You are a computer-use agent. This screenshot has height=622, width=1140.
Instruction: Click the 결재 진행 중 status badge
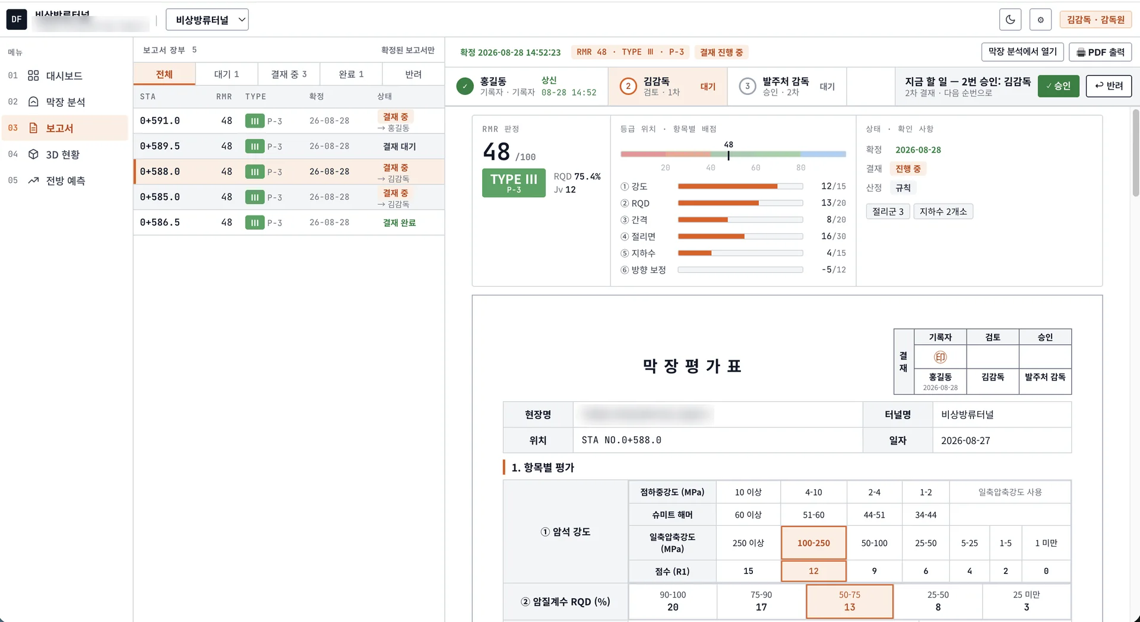(x=721, y=52)
